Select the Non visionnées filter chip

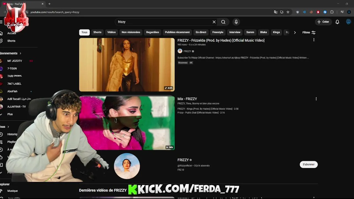(x=131, y=32)
